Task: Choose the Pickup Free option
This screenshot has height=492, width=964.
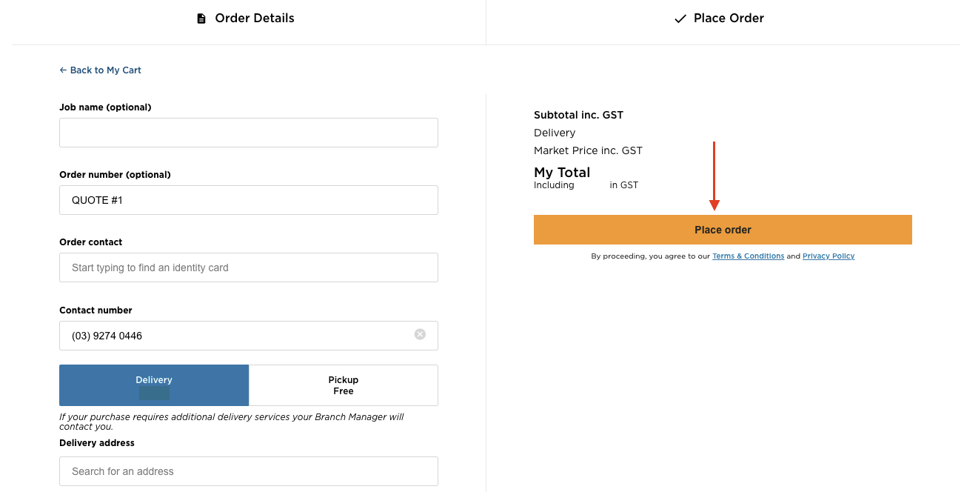Action: [x=343, y=385]
